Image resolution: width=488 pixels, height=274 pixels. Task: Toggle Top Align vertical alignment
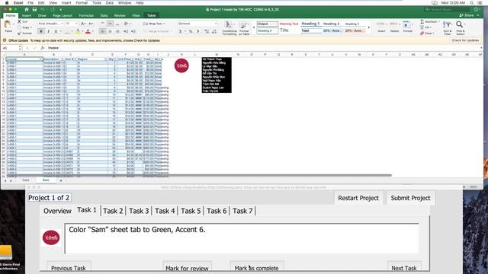pyautogui.click(x=102, y=24)
